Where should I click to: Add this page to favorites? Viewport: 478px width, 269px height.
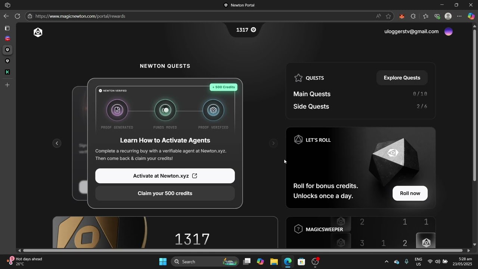[388, 16]
